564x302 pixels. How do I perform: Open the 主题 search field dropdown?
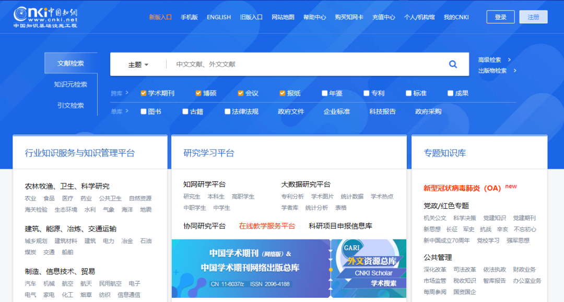click(x=138, y=65)
